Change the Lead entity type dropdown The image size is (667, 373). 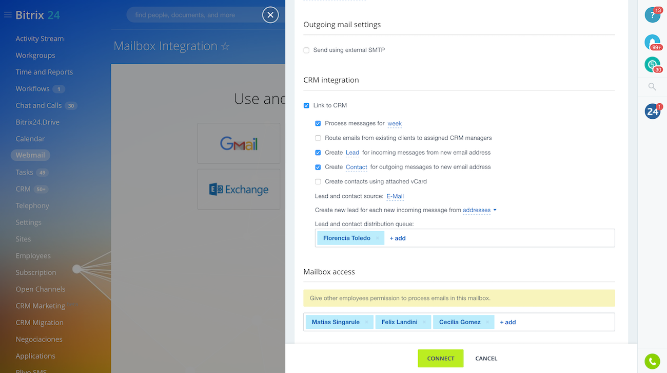[x=352, y=153]
